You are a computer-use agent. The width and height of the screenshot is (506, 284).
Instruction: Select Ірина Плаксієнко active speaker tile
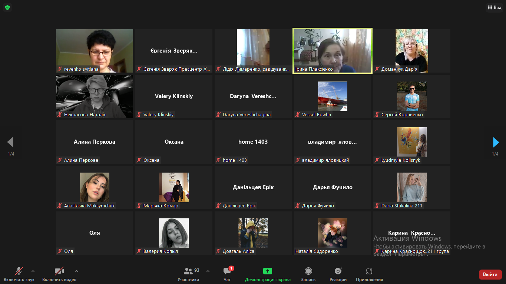pyautogui.click(x=333, y=51)
